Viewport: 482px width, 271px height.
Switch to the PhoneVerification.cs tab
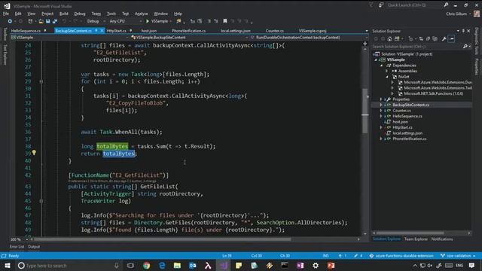(x=188, y=31)
